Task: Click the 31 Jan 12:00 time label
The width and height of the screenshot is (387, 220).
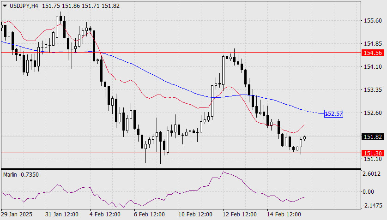Action: coord(62,214)
